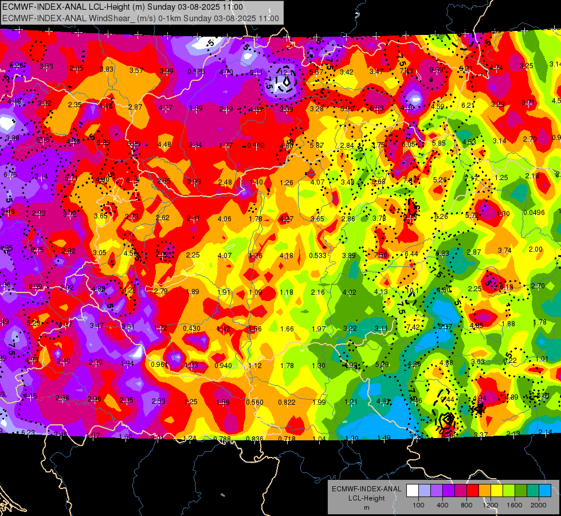Viewport: 561px width, 516px height.
Task: Click the white swatch in the LCL-Height legend
Action: point(413,491)
